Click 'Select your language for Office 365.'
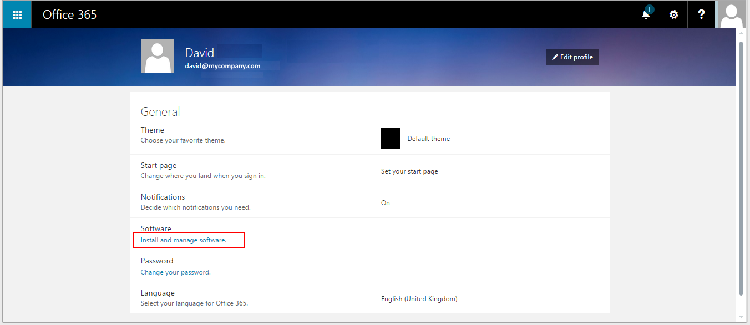This screenshot has height=325, width=750. [x=194, y=303]
